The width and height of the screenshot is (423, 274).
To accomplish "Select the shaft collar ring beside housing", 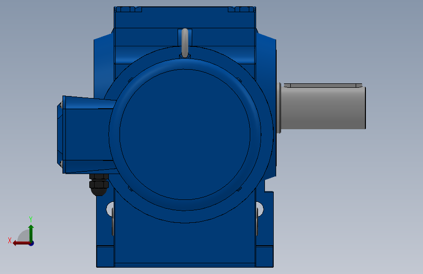I will (279, 108).
